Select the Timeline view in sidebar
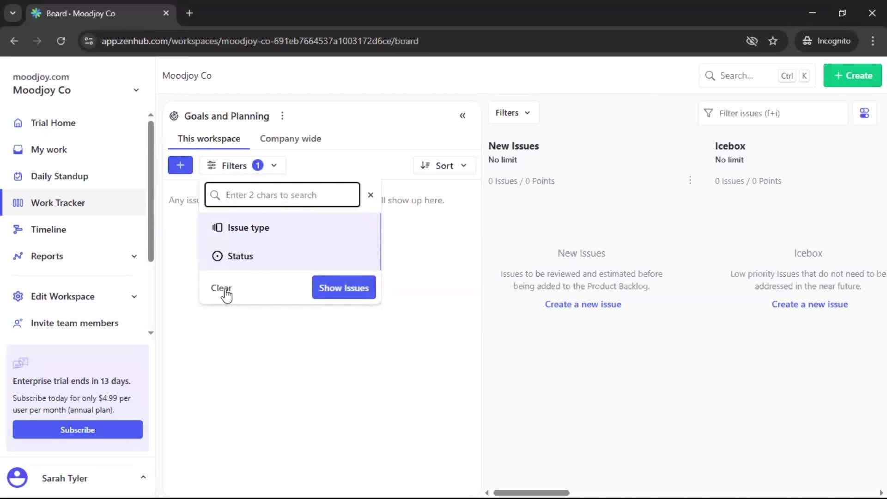 click(48, 229)
